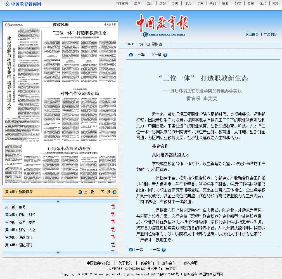Screen dimensions: 282x279
Task: Open footer link 对外合作
Action: point(169,263)
